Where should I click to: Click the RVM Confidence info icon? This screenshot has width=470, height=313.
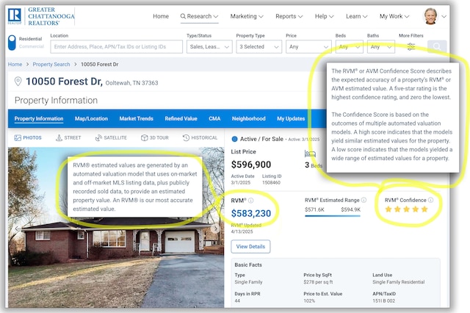click(x=430, y=200)
